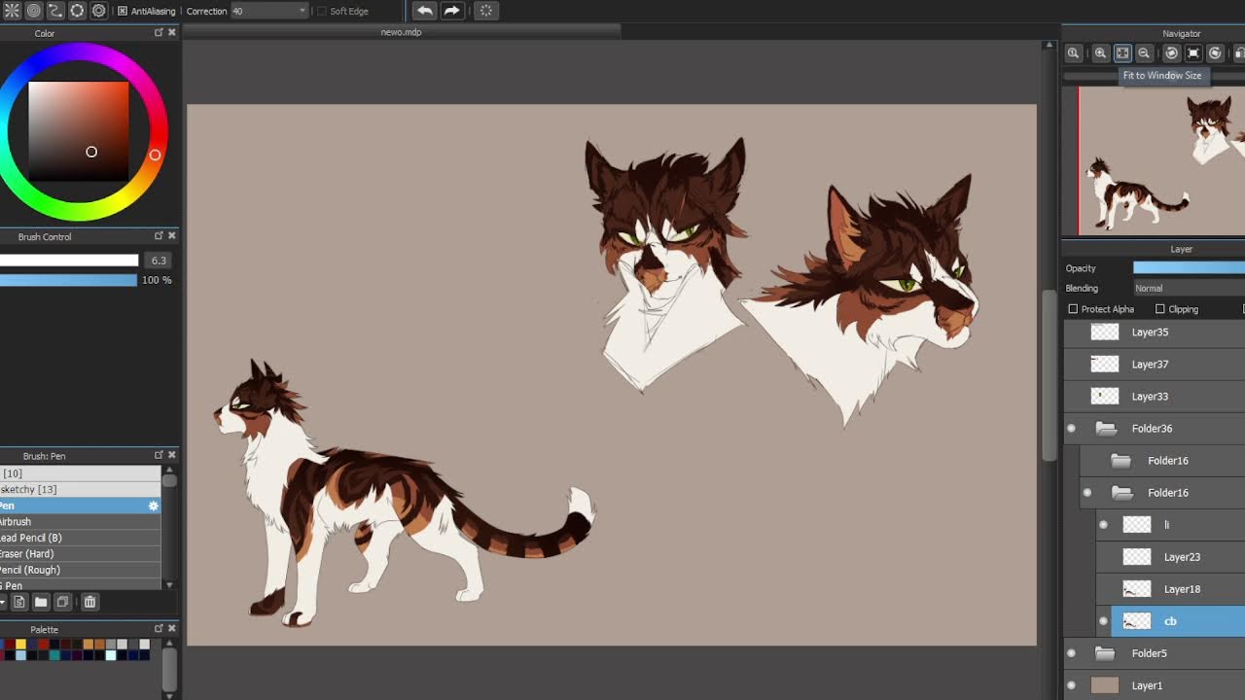Viewport: 1245px width, 700px height.
Task: Toggle visibility of second Folder16 with eye dot
Action: tap(1087, 493)
